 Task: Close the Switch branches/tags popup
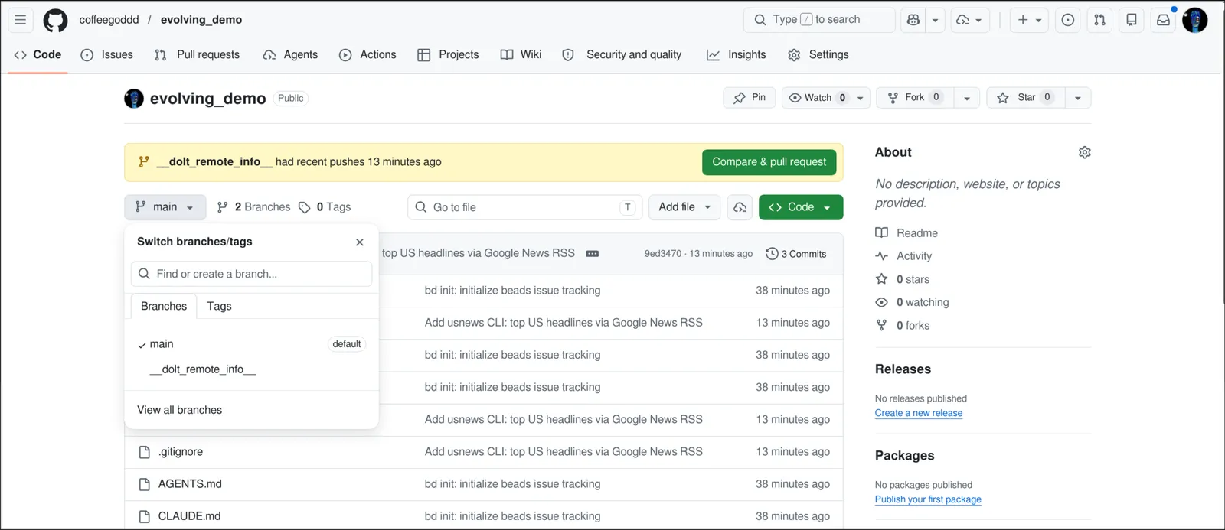point(360,242)
